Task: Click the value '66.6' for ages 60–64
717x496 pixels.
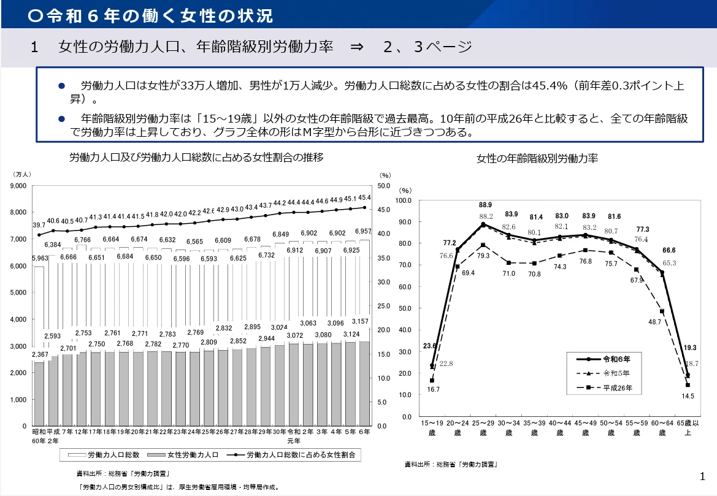Action: (x=669, y=250)
